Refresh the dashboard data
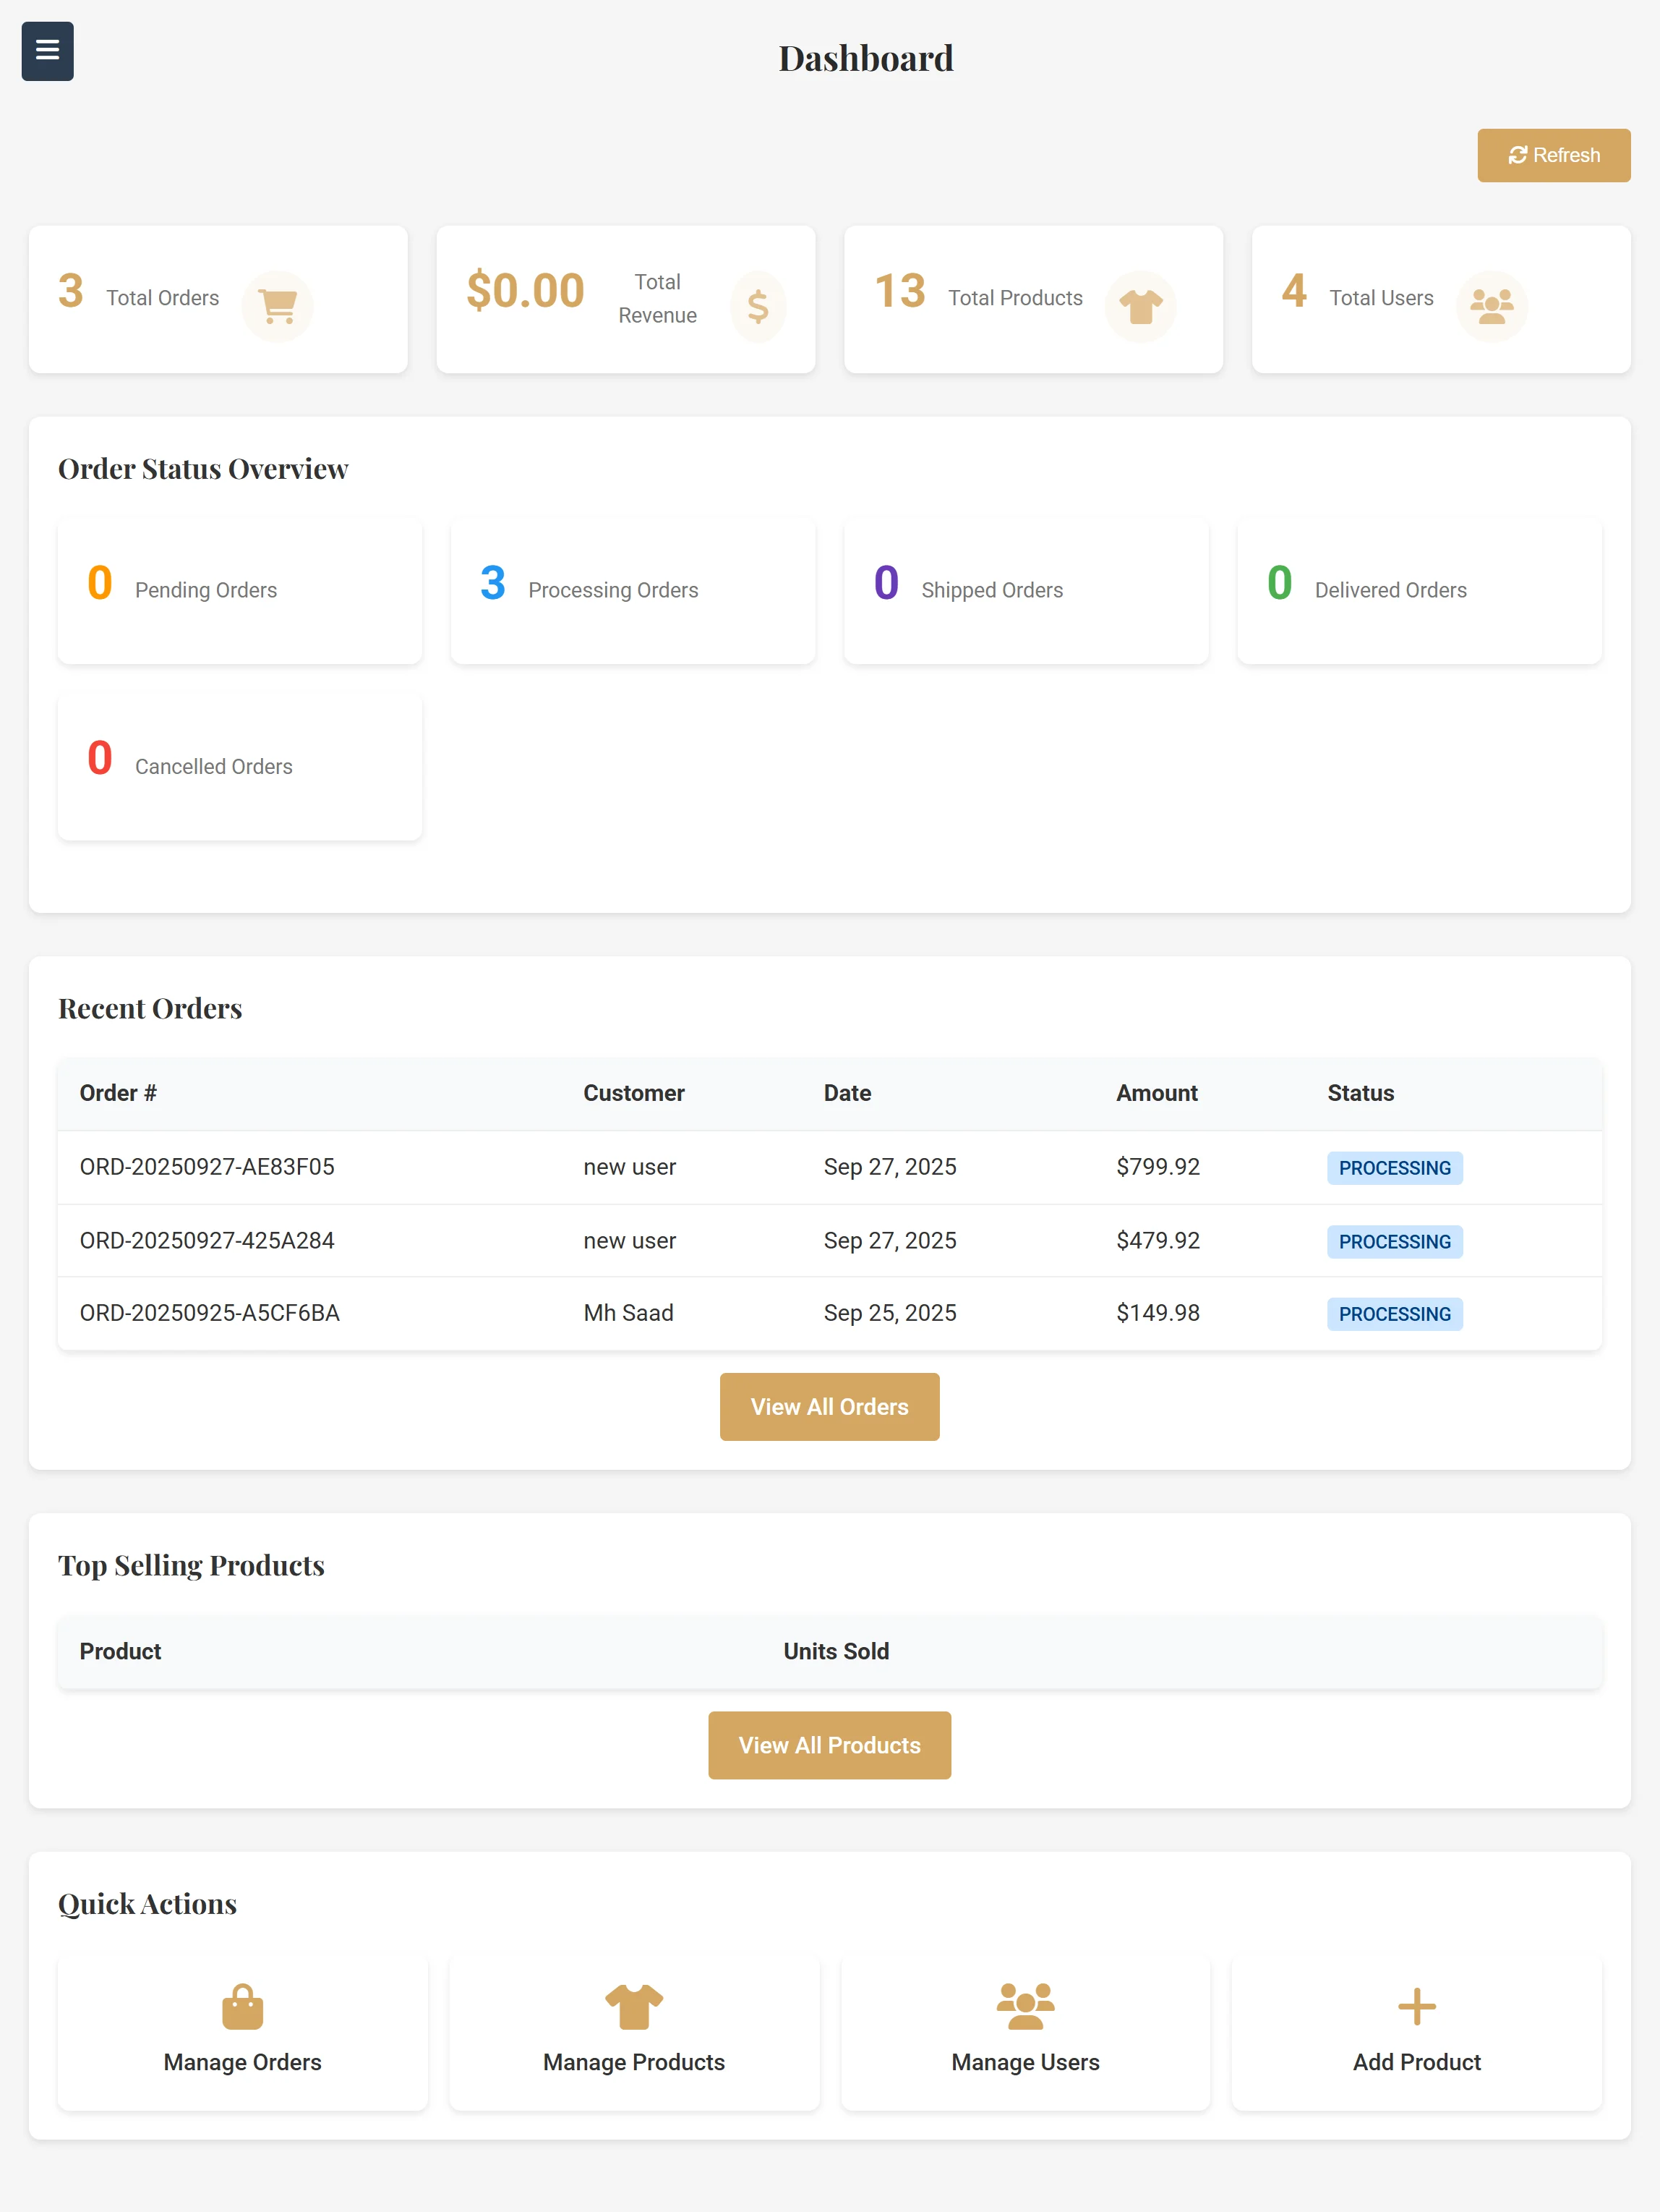This screenshot has height=2212, width=1660. pyautogui.click(x=1554, y=155)
